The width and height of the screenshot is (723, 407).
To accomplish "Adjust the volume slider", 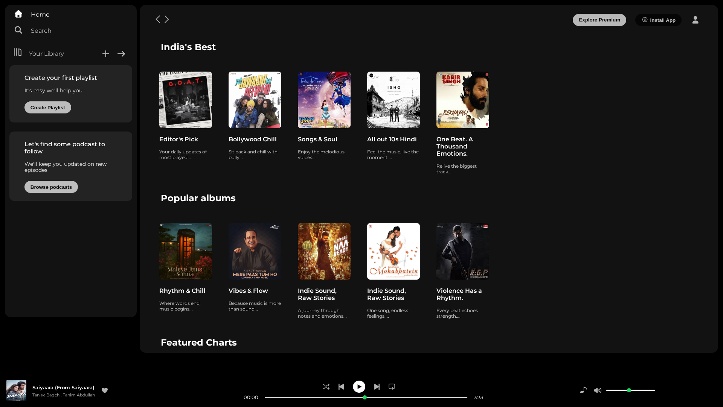I will (x=630, y=390).
